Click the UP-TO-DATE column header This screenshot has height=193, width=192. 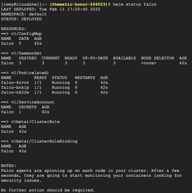click(95, 58)
